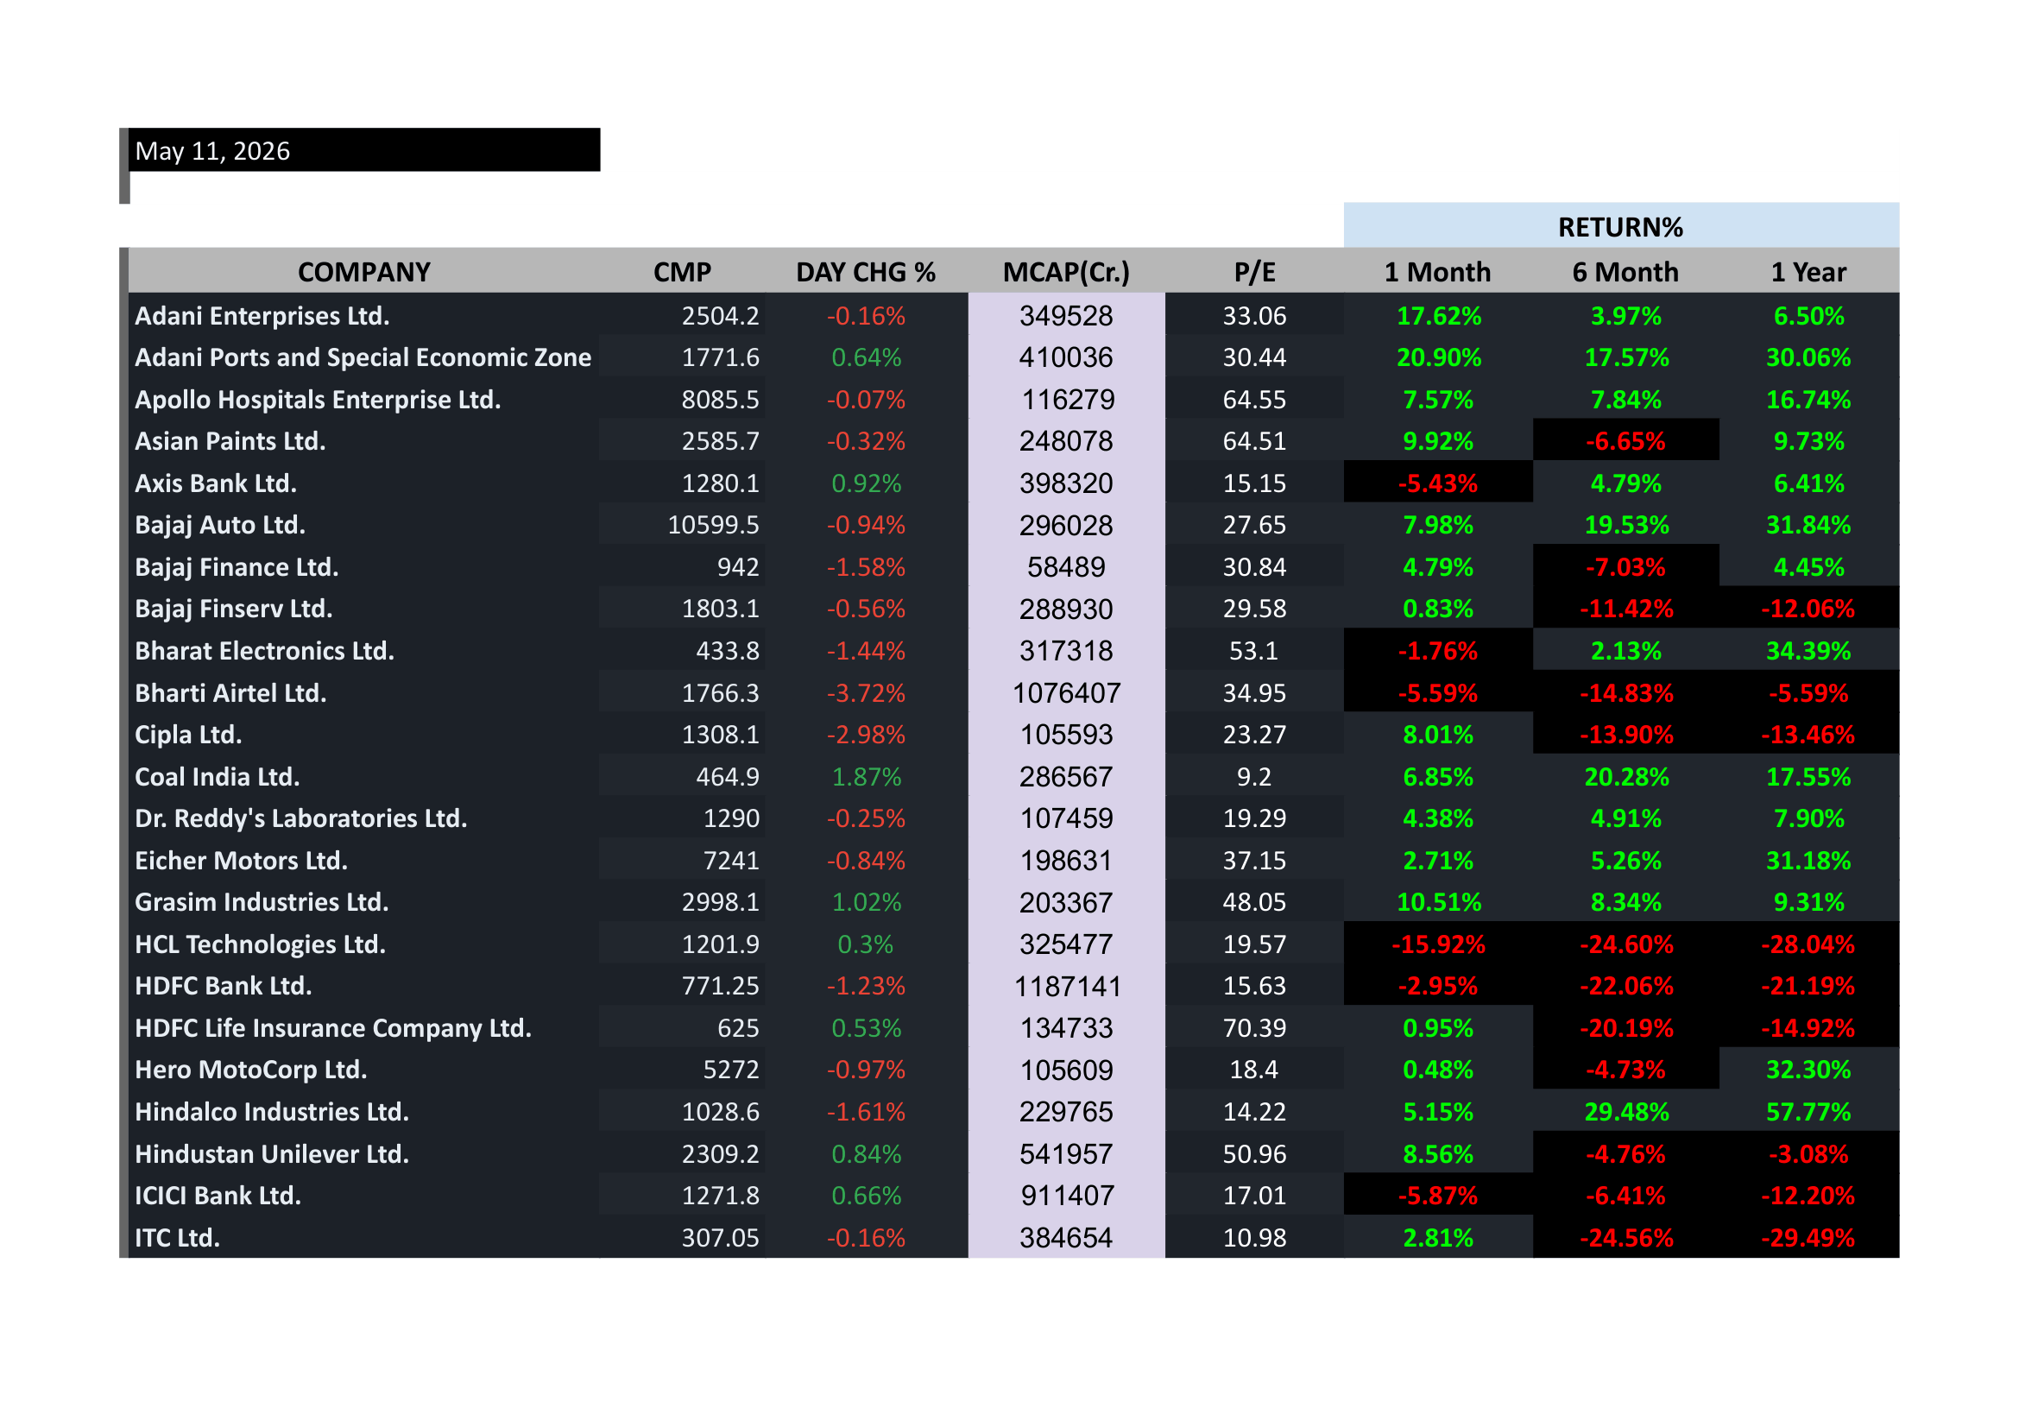This screenshot has width=2019, height=1427.
Task: Click Asian Paints Ltd. company cell
Action: (230, 440)
